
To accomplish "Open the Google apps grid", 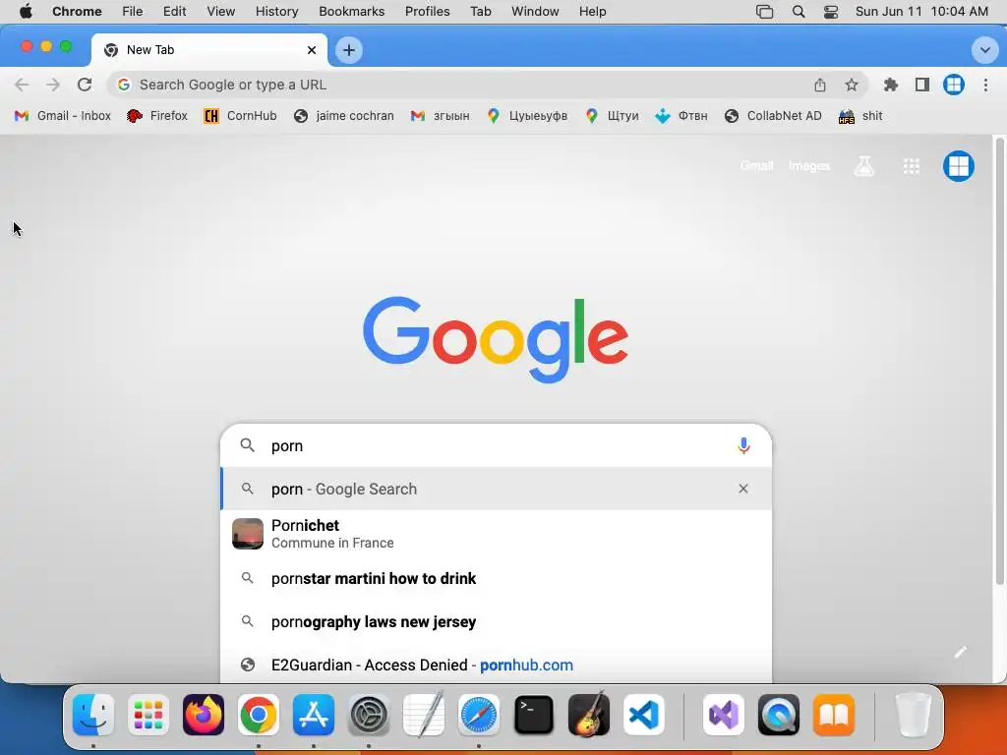I will (912, 166).
